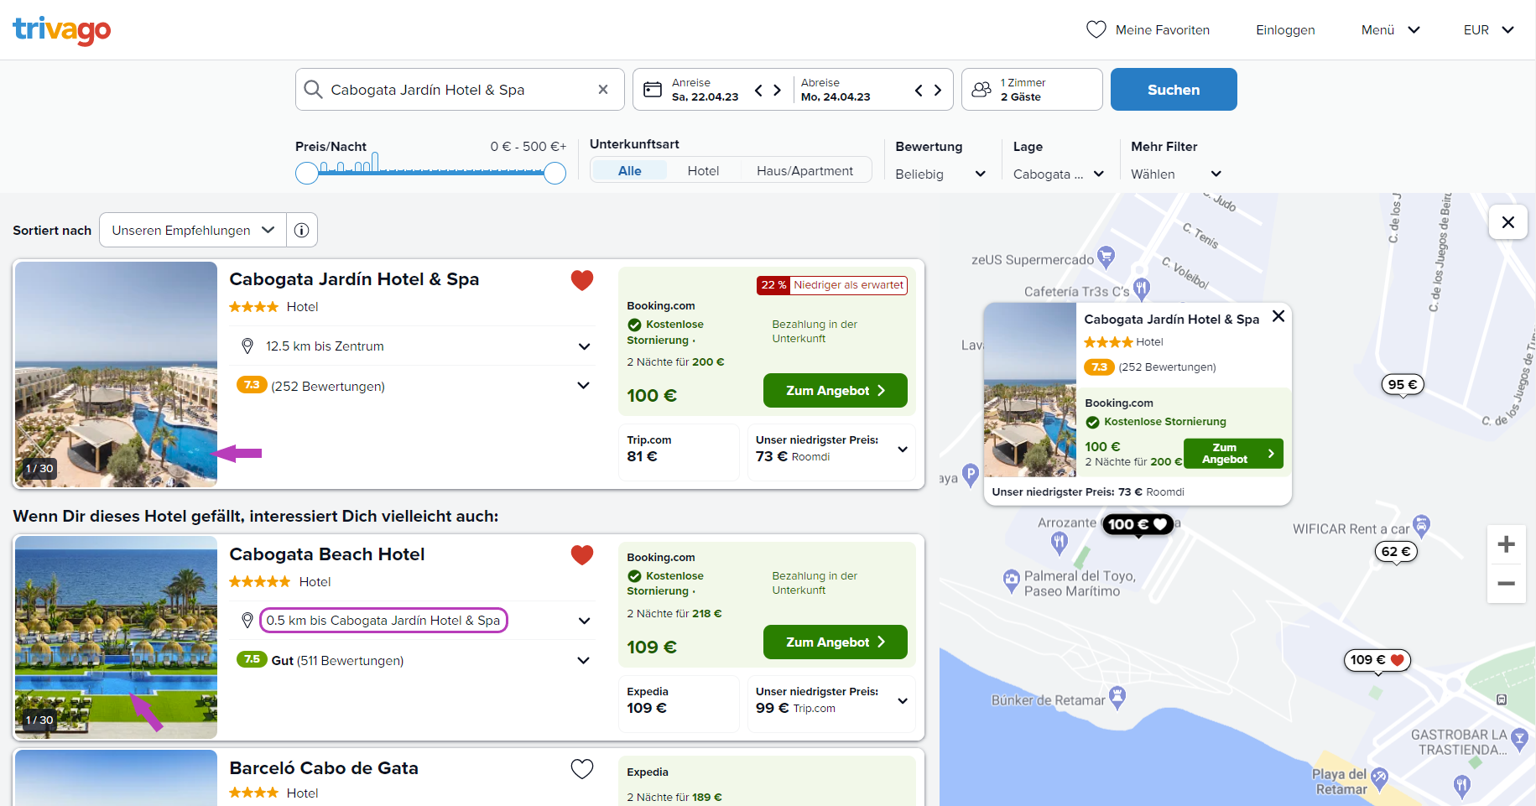Viewport: 1536px width, 806px height.
Task: Open Barceló Cabo de Gata hotel title
Action: [324, 768]
